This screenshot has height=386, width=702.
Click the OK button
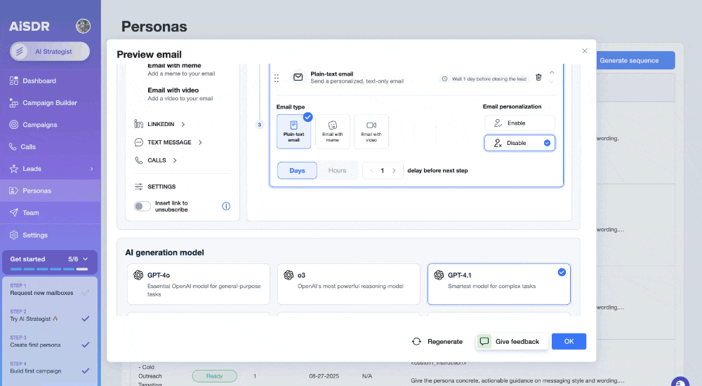click(x=569, y=341)
